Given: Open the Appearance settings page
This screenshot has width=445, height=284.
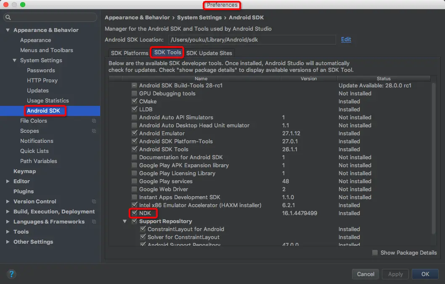Looking at the screenshot, I should [x=35, y=40].
